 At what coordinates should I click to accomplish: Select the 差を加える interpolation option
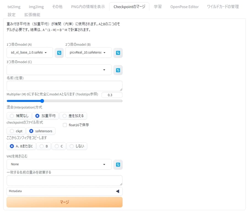(73, 116)
